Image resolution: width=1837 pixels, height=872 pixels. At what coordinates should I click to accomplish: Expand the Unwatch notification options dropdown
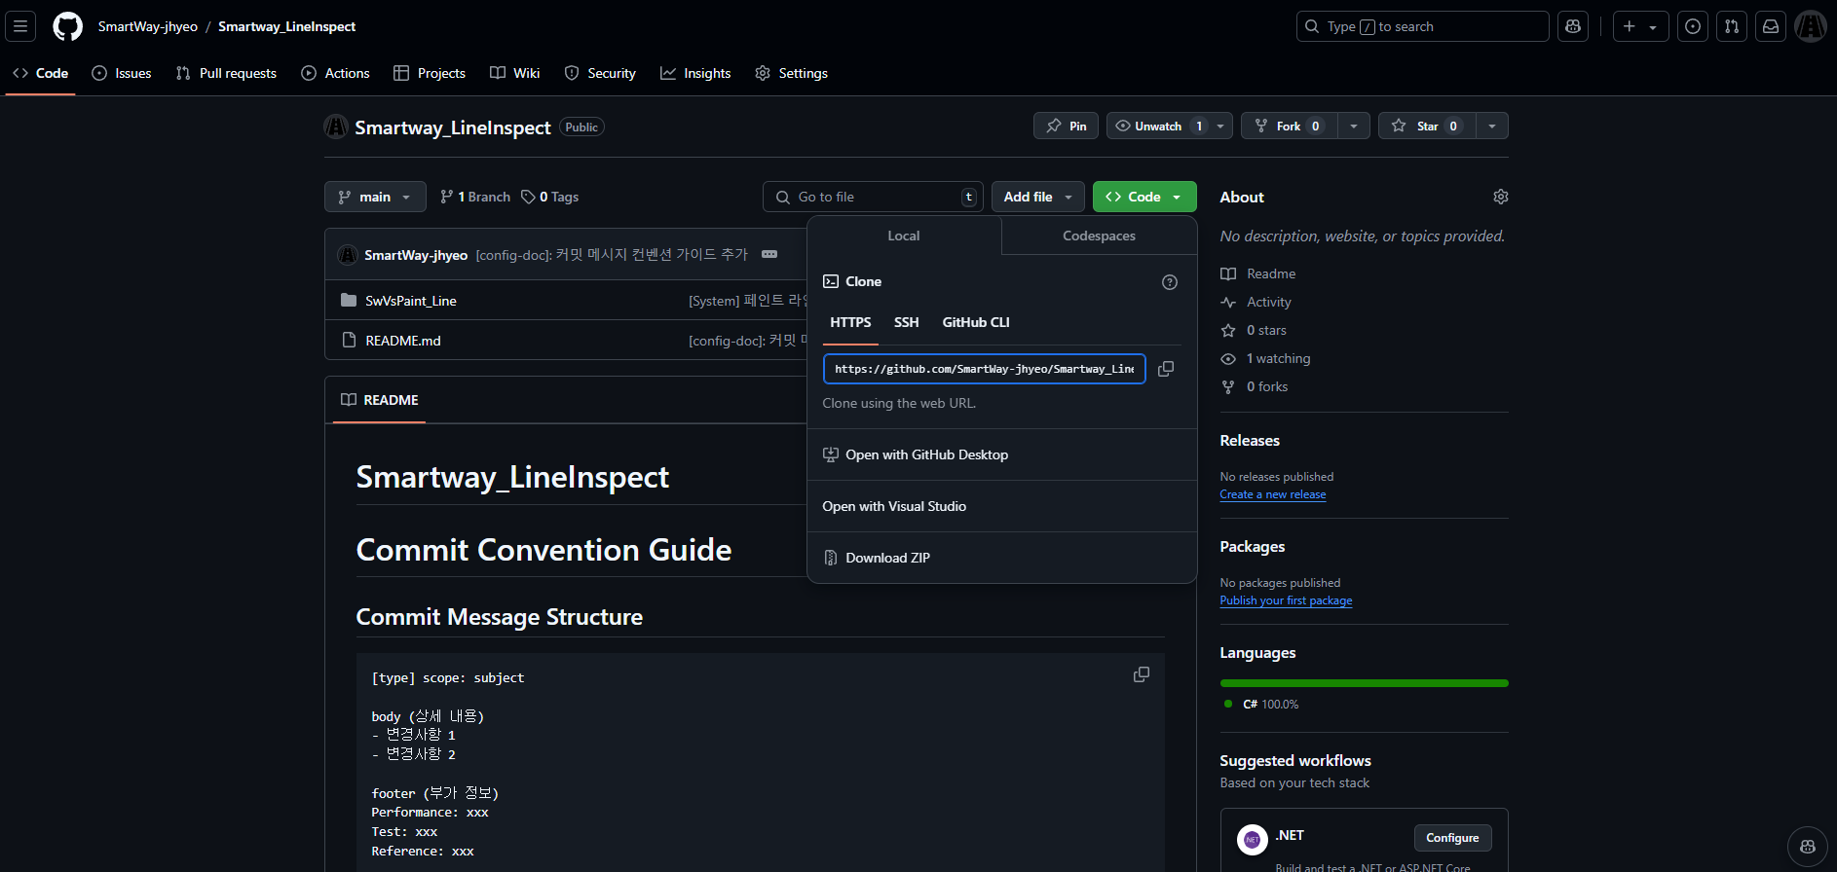click(1220, 126)
